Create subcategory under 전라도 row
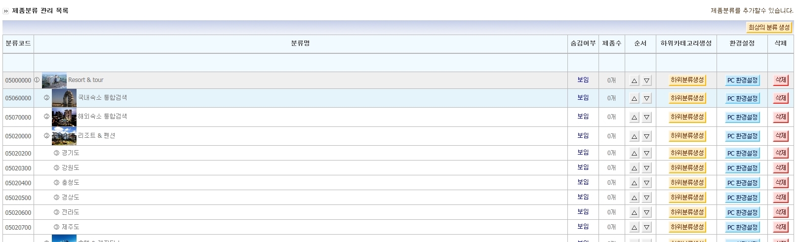This screenshot has width=800, height=242. pos(687,212)
